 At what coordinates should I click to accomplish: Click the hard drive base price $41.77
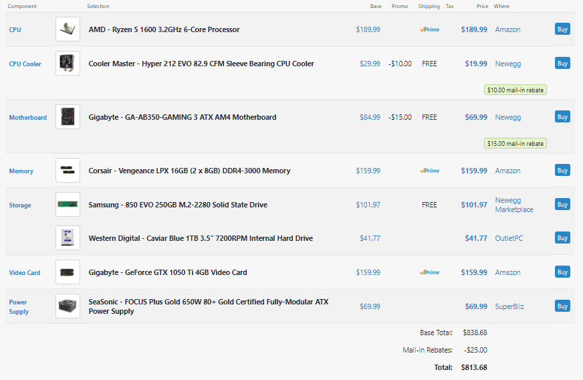370,239
